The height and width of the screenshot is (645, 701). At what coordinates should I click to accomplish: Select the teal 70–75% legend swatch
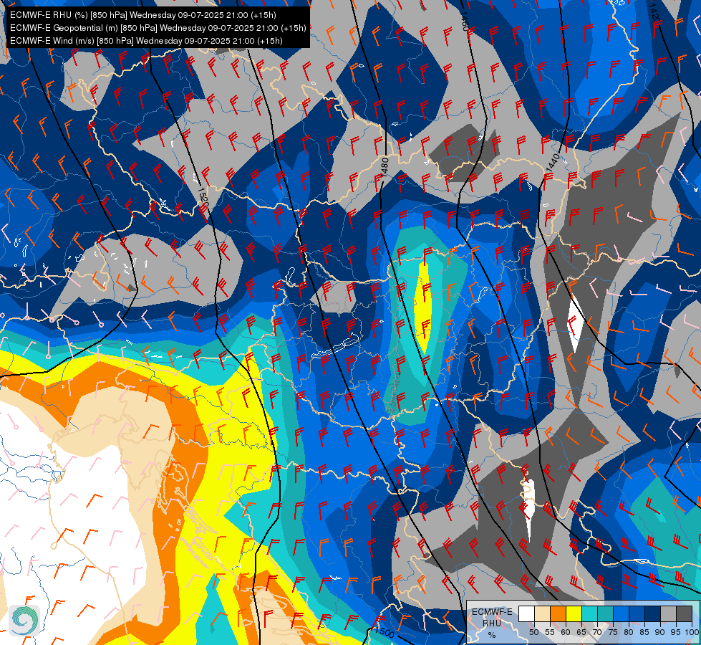point(605,613)
